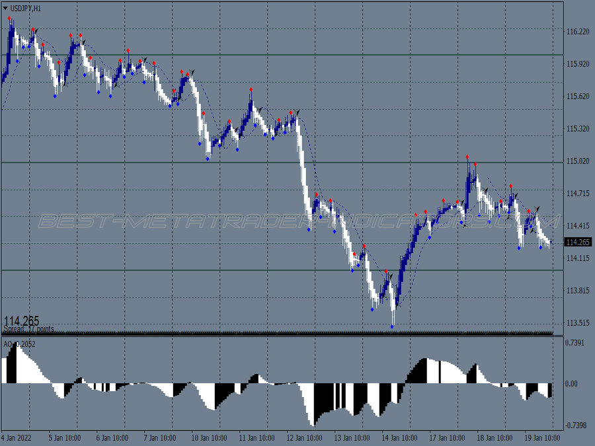The image size is (595, 446).
Task: Click the 14 Jan 10:00 time label
Action: pos(399,438)
